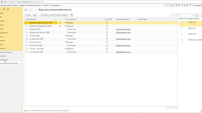Tick the checkbox of the highlighted Прайс-лист filter row
This screenshot has width=202, height=113.
coord(181,22)
